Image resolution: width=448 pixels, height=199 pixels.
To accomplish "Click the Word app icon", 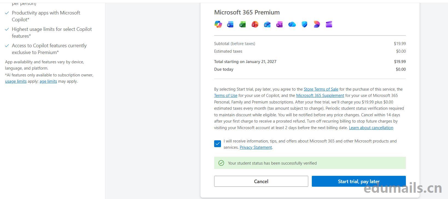I will pyautogui.click(x=230, y=25).
